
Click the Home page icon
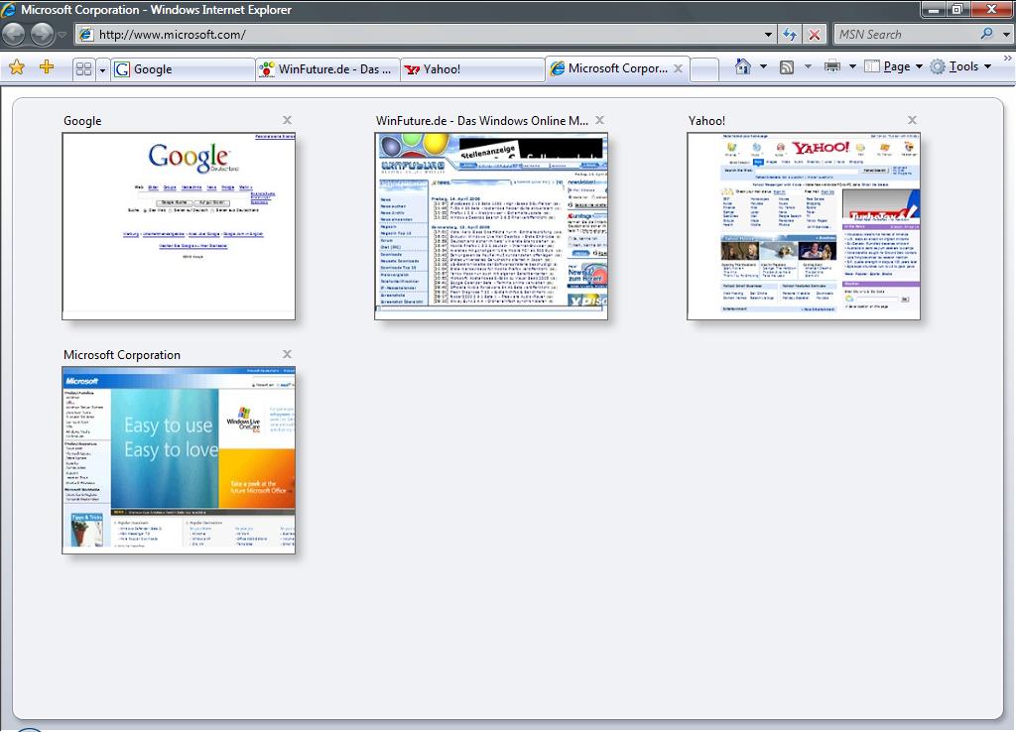click(x=742, y=66)
